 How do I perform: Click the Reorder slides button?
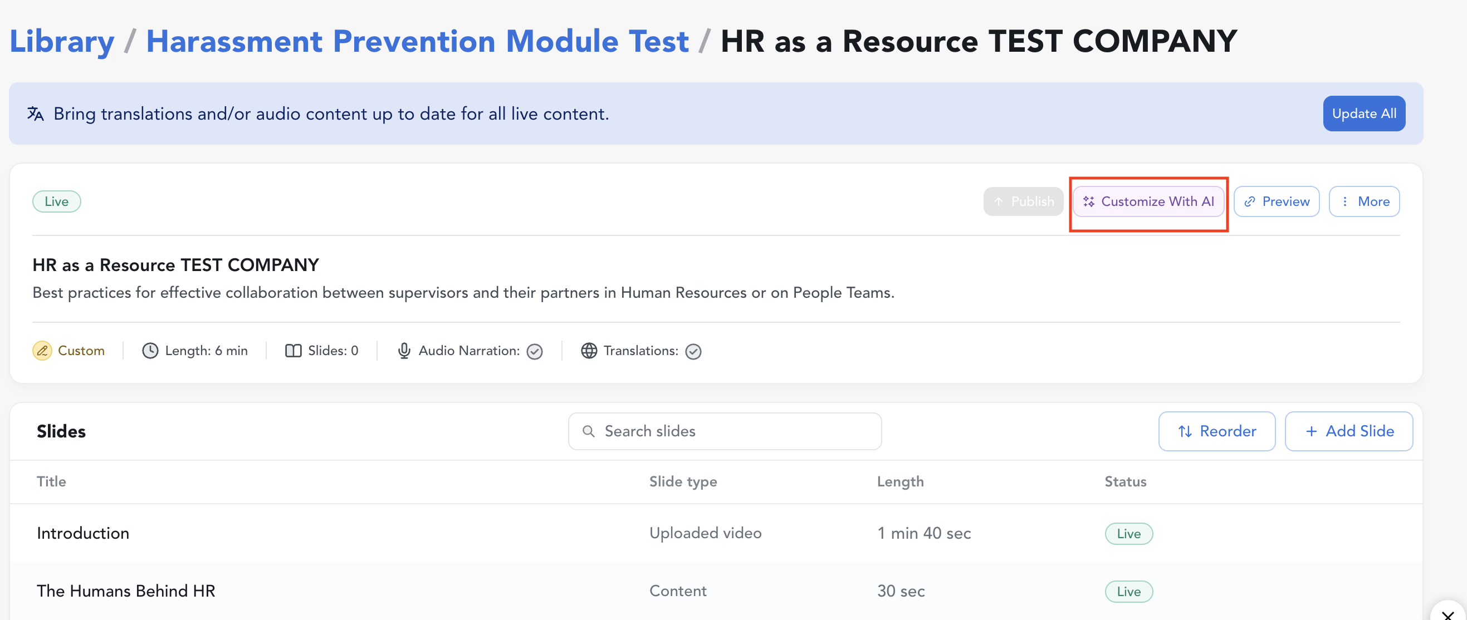(1216, 431)
